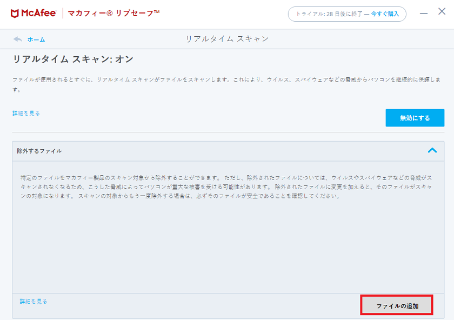Open the 今すぐ購入 purchase link

point(385,14)
